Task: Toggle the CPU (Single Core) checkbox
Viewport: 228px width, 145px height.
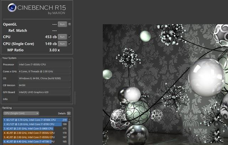Action: (69, 44)
